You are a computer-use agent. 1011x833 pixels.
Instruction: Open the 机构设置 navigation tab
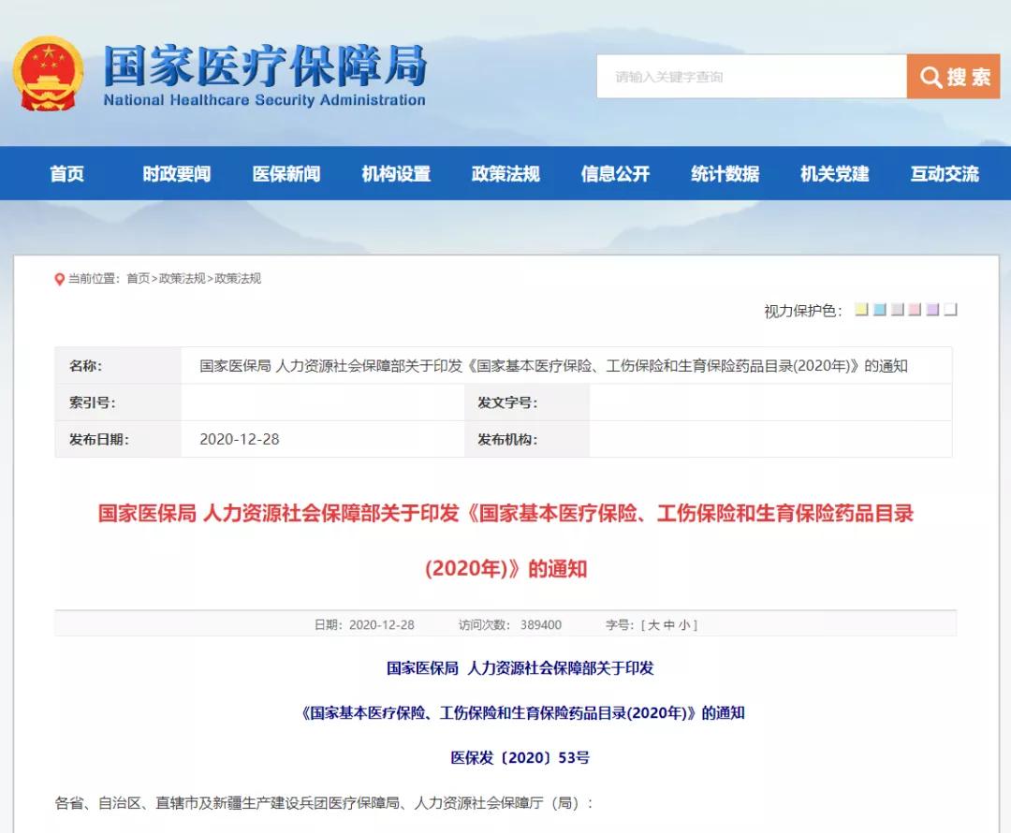[395, 173]
